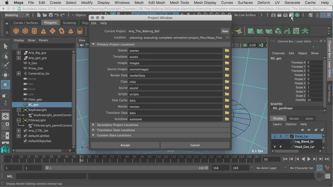Select the Select tool arrow in toolbox
Image resolution: width=333 pixels, height=187 pixels.
(5, 46)
